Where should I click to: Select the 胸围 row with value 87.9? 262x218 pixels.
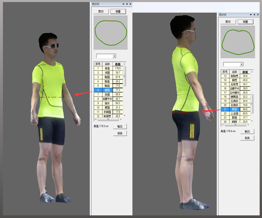[x=108, y=77]
